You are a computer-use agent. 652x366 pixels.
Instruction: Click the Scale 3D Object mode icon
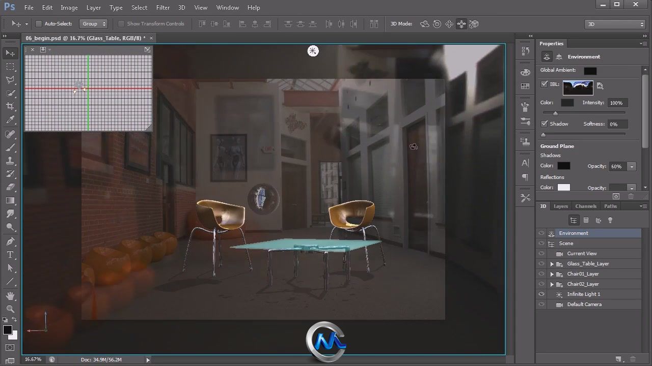click(x=474, y=24)
